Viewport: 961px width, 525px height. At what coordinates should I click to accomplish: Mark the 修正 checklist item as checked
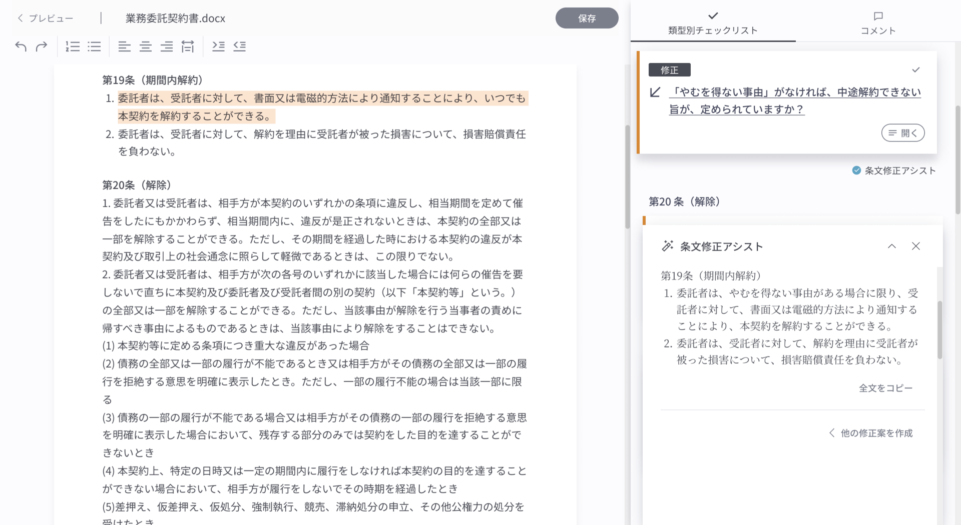(915, 70)
